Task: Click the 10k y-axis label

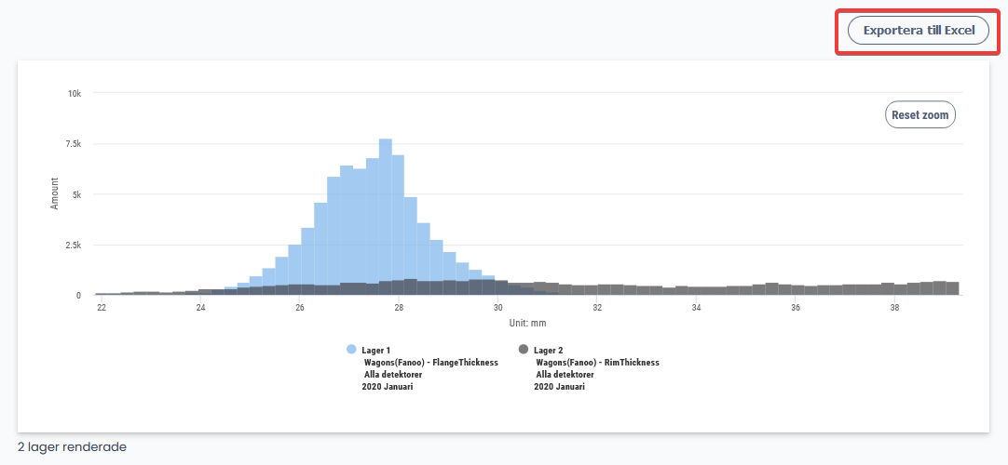Action: [x=74, y=94]
